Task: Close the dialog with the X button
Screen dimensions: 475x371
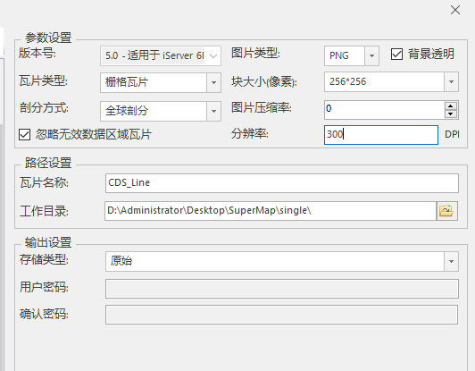Action: point(455,10)
